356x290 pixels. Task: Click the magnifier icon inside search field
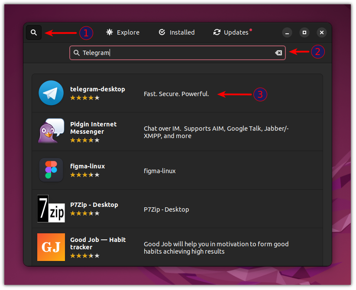click(x=77, y=53)
